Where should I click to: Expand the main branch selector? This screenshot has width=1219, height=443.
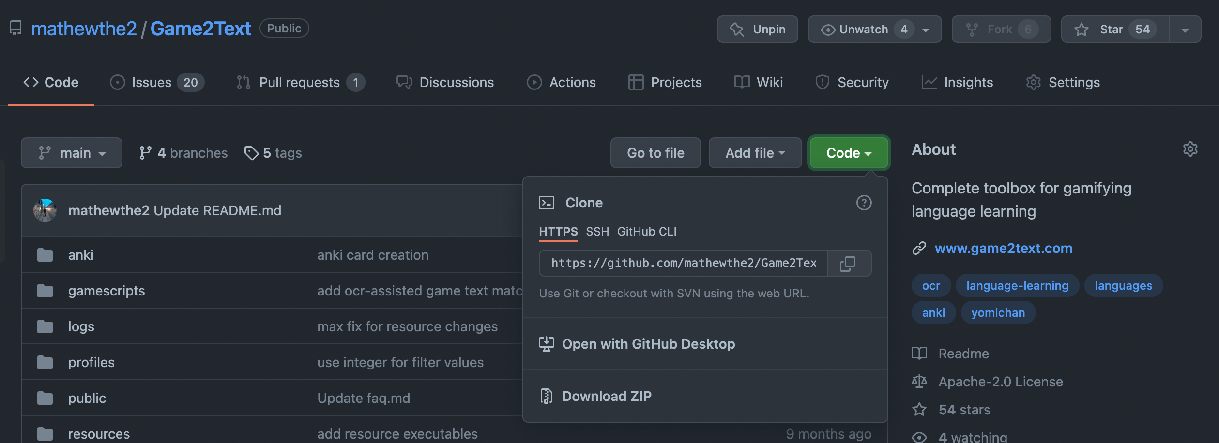coord(72,153)
